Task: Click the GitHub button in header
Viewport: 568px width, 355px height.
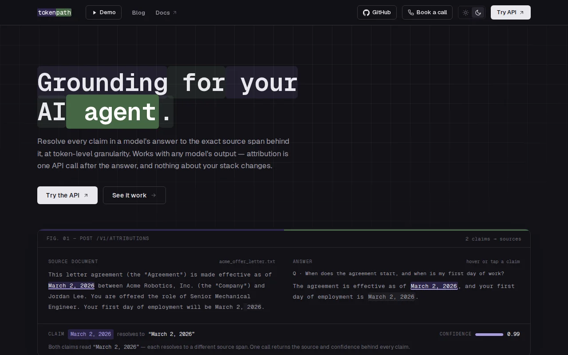Action: [377, 12]
